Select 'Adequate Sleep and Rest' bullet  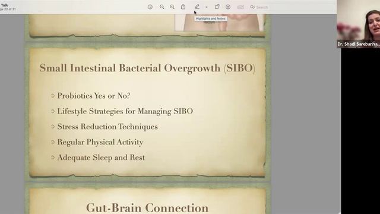pyautogui.click(x=101, y=158)
